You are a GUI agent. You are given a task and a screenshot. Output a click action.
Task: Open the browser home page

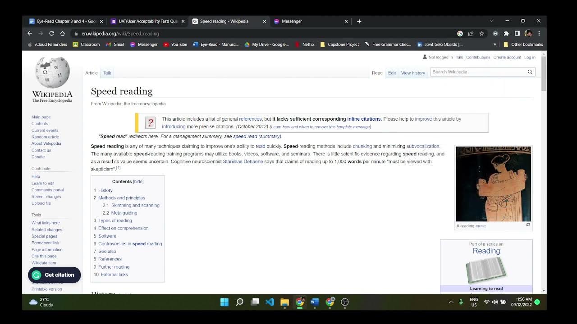click(x=62, y=33)
